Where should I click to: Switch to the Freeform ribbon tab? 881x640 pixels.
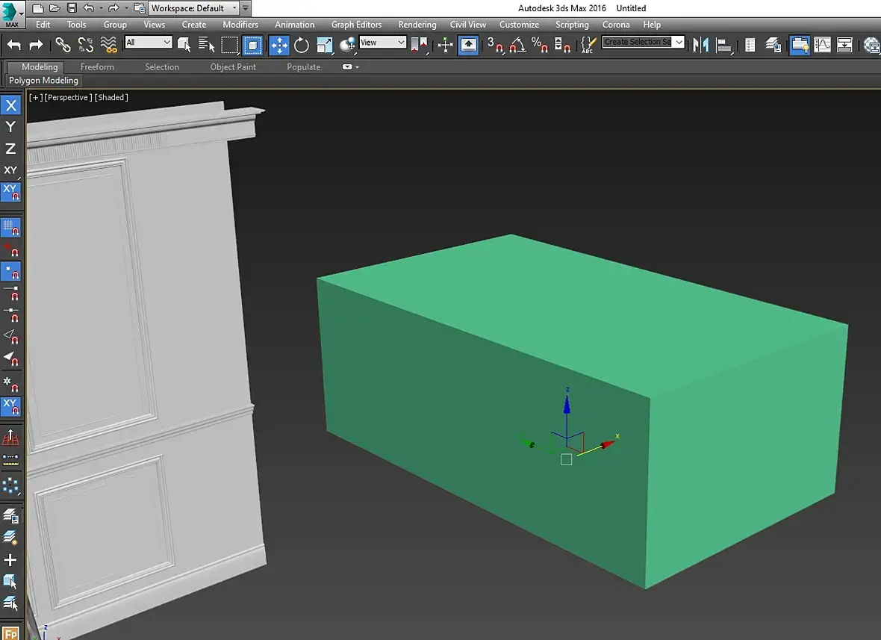click(x=96, y=67)
